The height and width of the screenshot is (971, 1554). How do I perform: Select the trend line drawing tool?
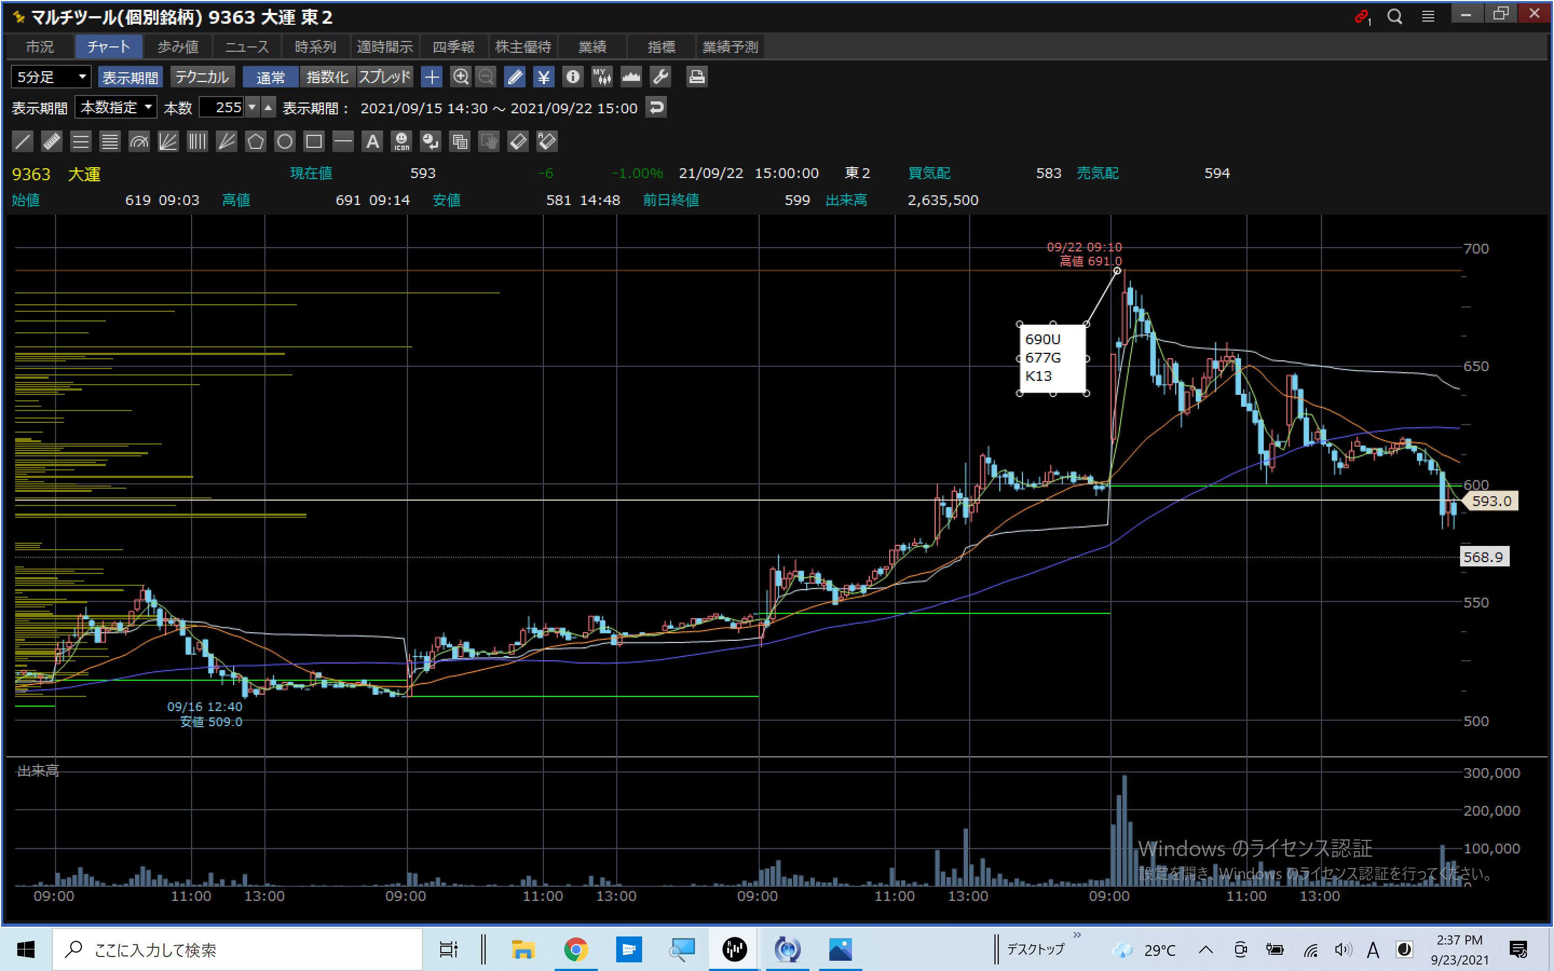(x=23, y=141)
